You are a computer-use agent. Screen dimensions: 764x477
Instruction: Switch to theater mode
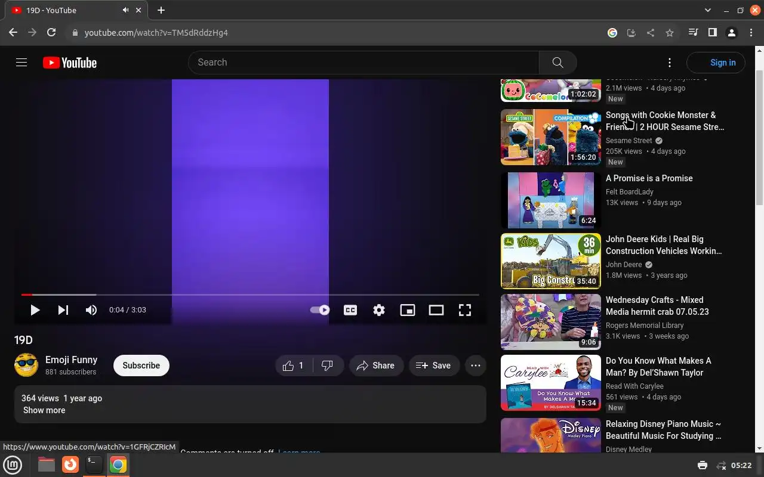click(436, 310)
